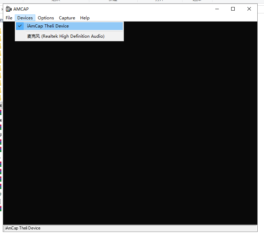
Task: Click status bar text iAmCap Theli Device
Action: click(x=23, y=228)
